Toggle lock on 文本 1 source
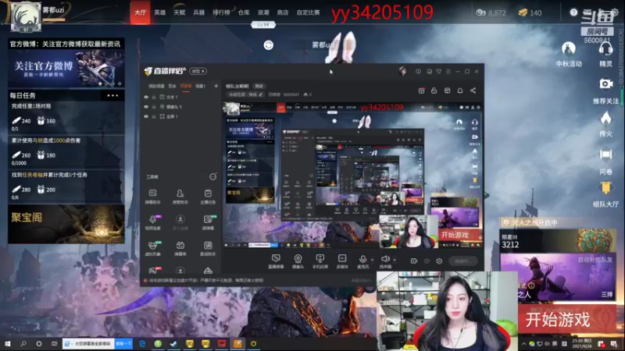Viewport: 625px width, 351px height. click(154, 97)
